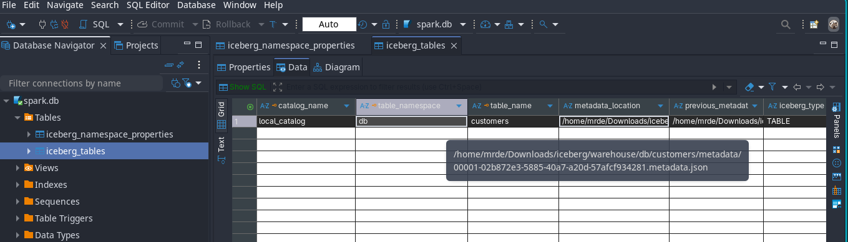Click the Reconnect (invalidate) plug icon

coord(54,25)
